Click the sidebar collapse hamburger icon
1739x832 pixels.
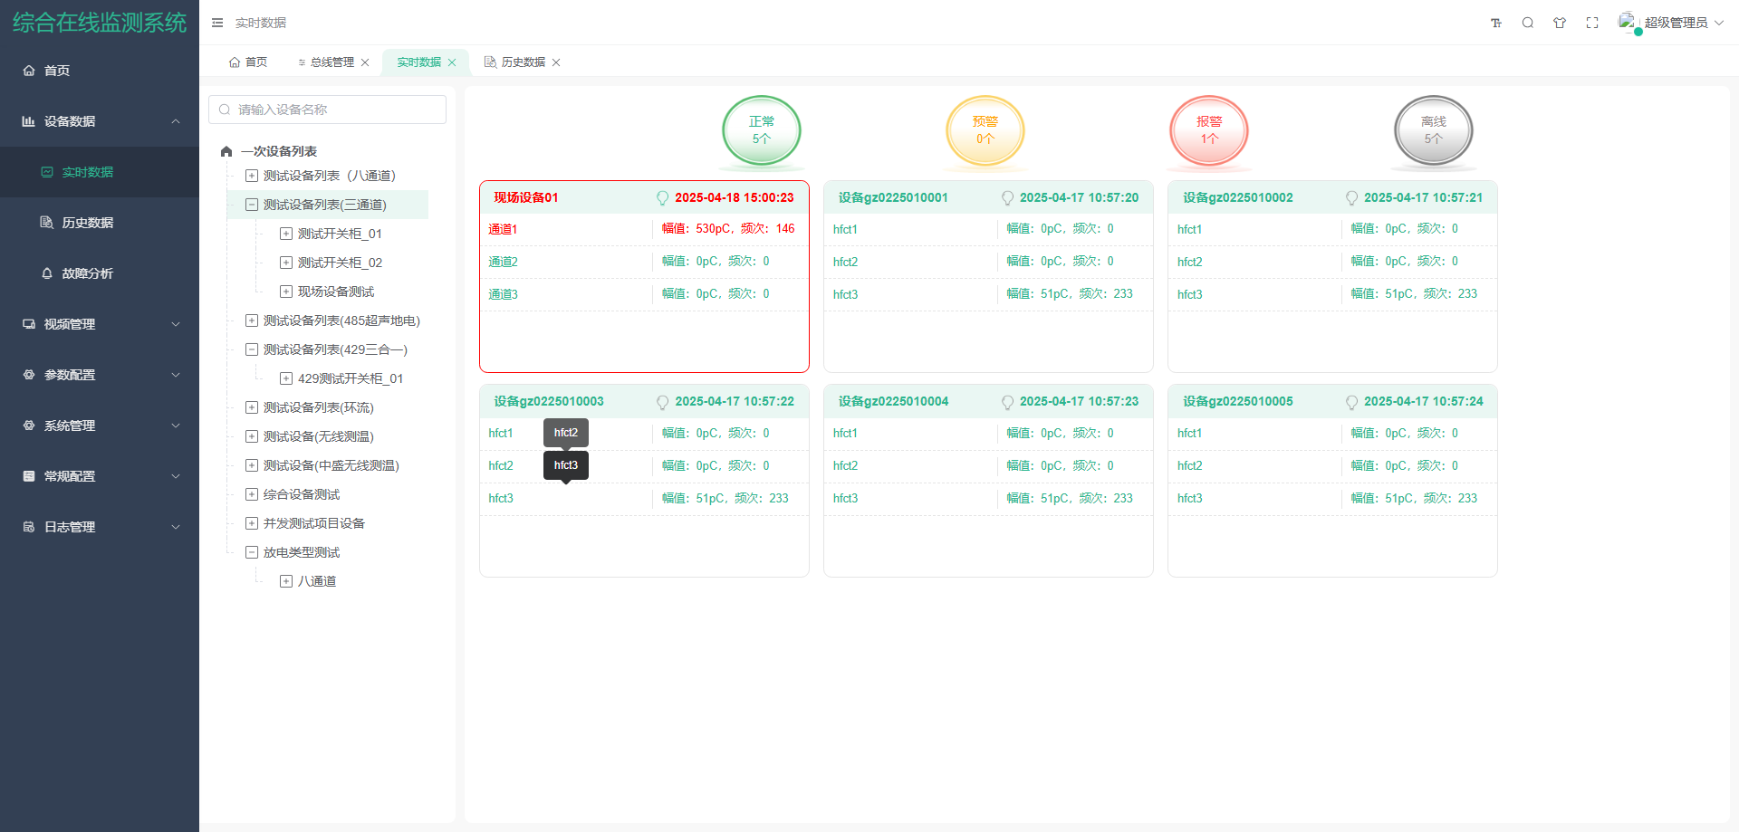click(217, 23)
